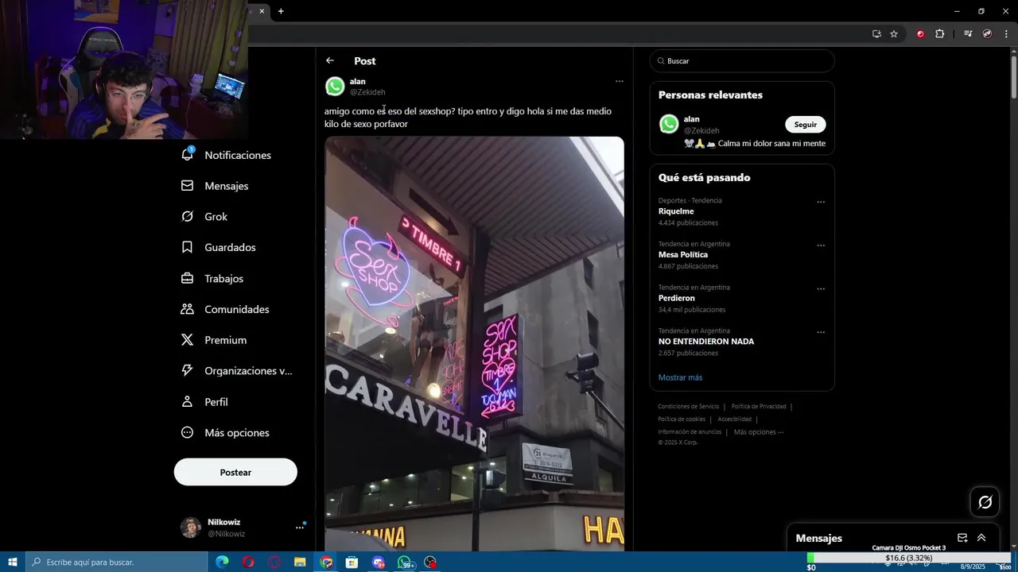The height and width of the screenshot is (572, 1018).
Task: Open the Comunidades people icon
Action: pyautogui.click(x=188, y=309)
